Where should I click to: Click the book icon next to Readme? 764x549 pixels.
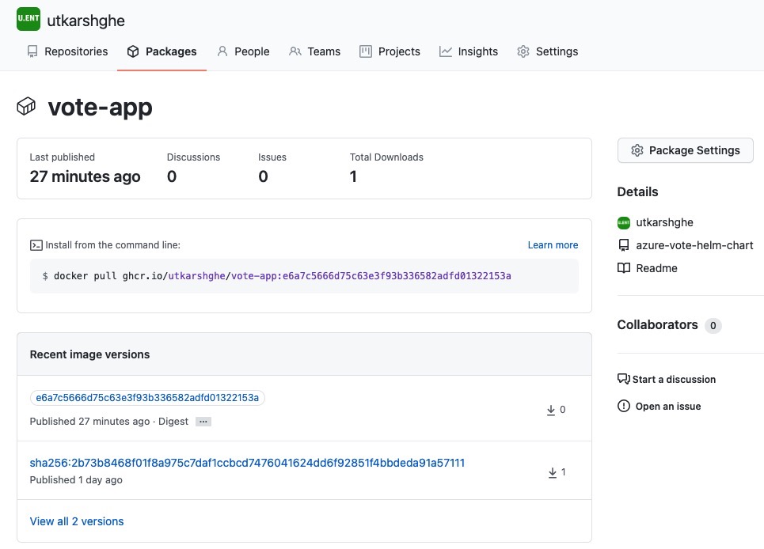624,268
